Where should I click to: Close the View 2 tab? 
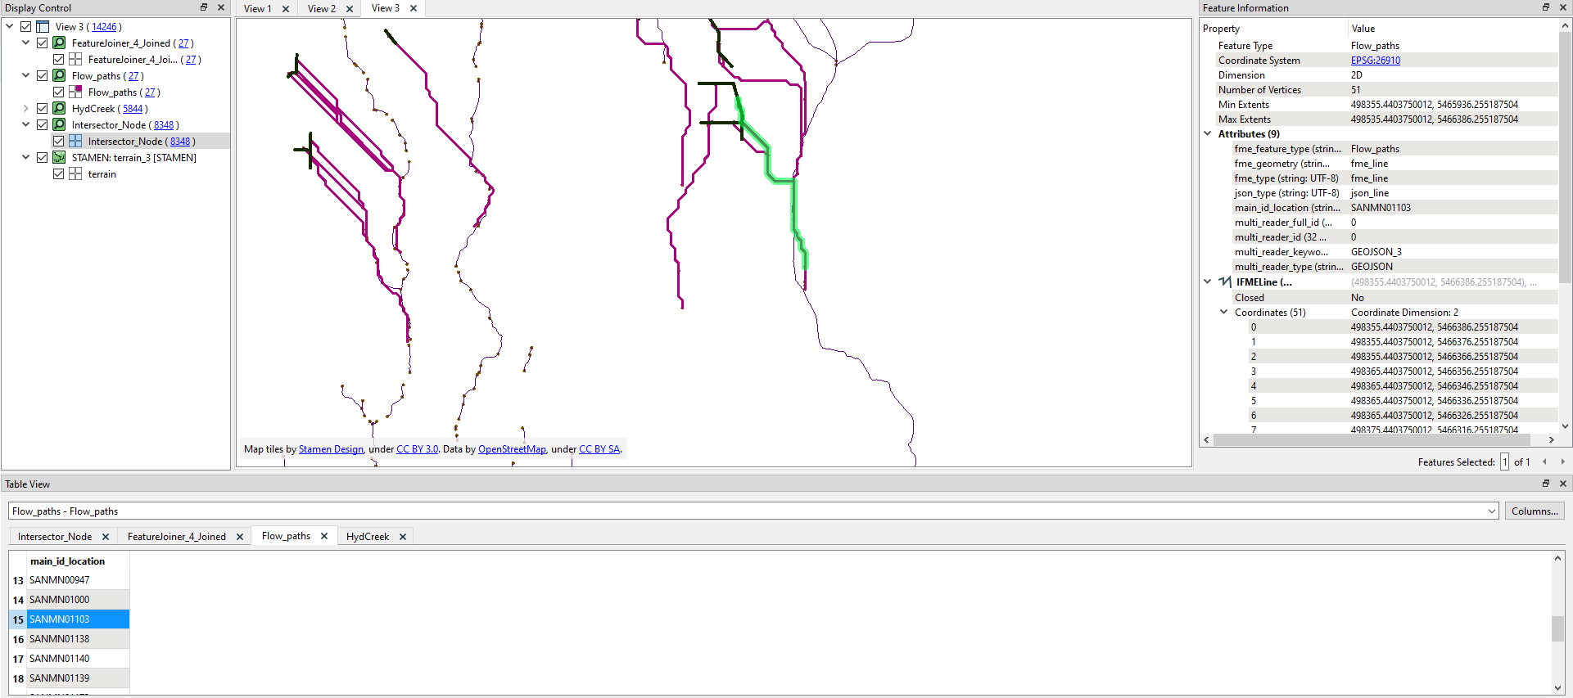click(x=350, y=9)
